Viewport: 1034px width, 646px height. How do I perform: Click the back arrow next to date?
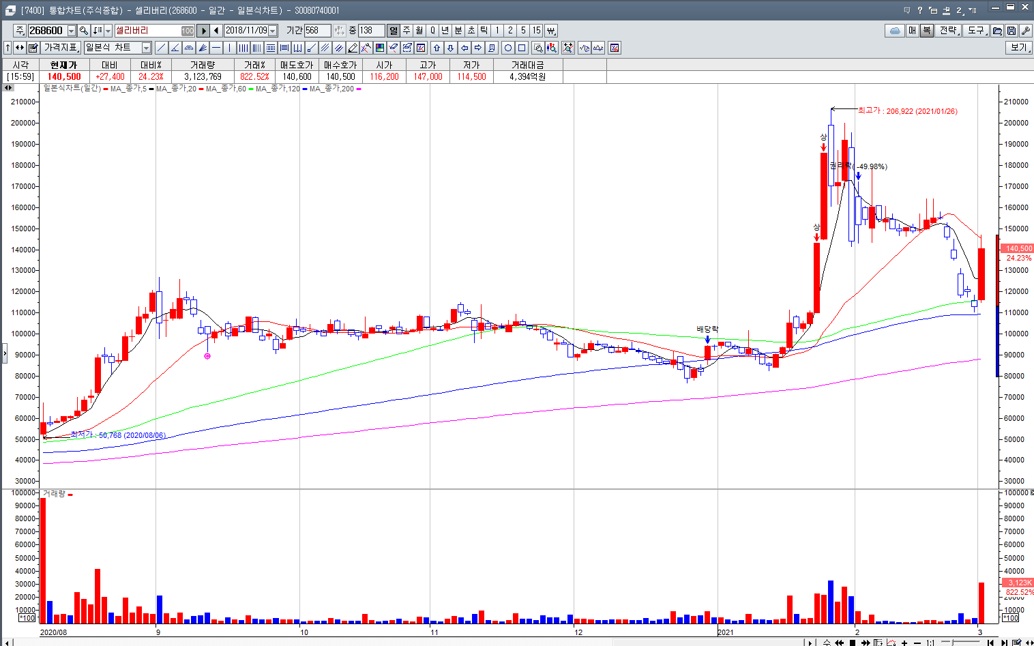[216, 31]
